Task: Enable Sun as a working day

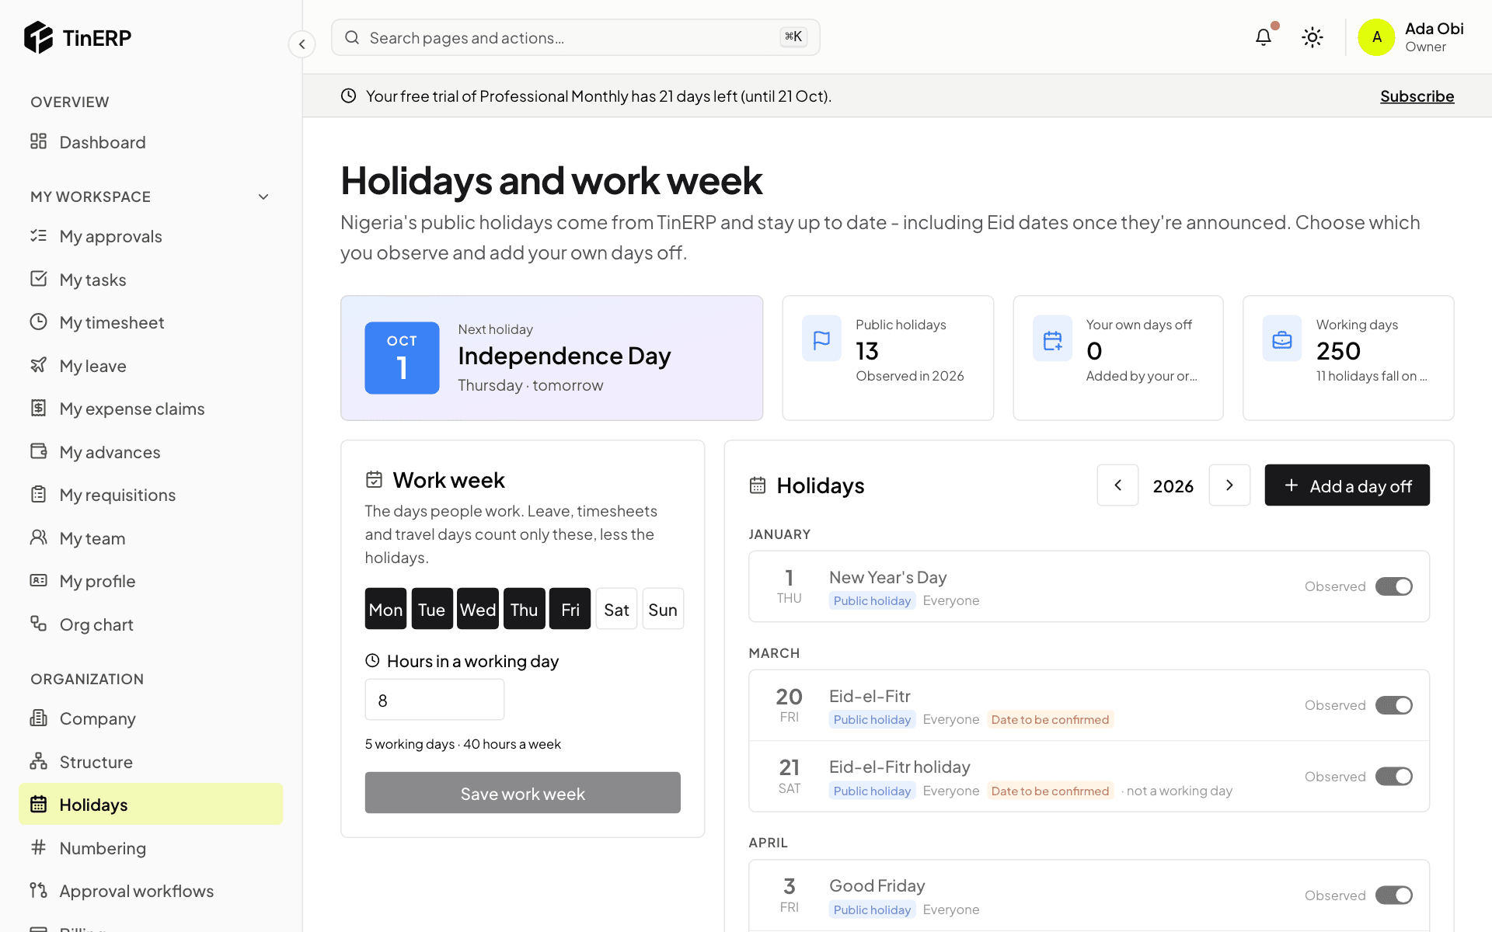Action: (x=663, y=609)
